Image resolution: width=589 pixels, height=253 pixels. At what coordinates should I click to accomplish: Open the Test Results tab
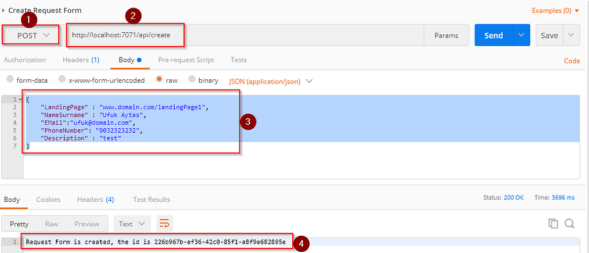click(x=151, y=200)
